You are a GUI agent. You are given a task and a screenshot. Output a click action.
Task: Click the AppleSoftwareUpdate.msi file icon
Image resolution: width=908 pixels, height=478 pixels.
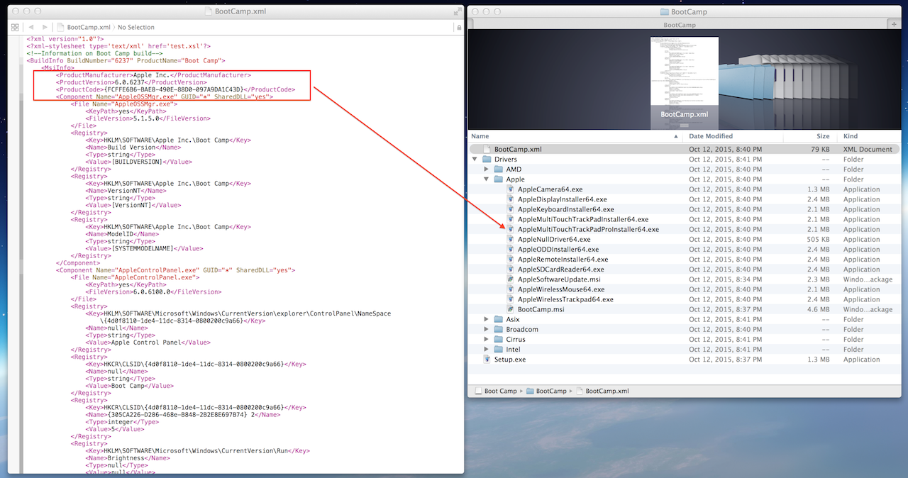[x=510, y=279]
